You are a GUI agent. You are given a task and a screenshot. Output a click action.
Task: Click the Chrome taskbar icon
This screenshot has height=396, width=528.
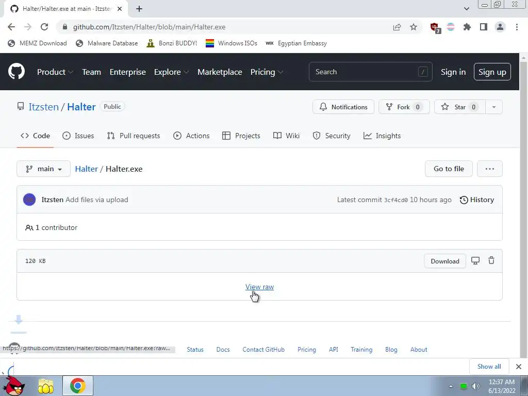[78, 386]
